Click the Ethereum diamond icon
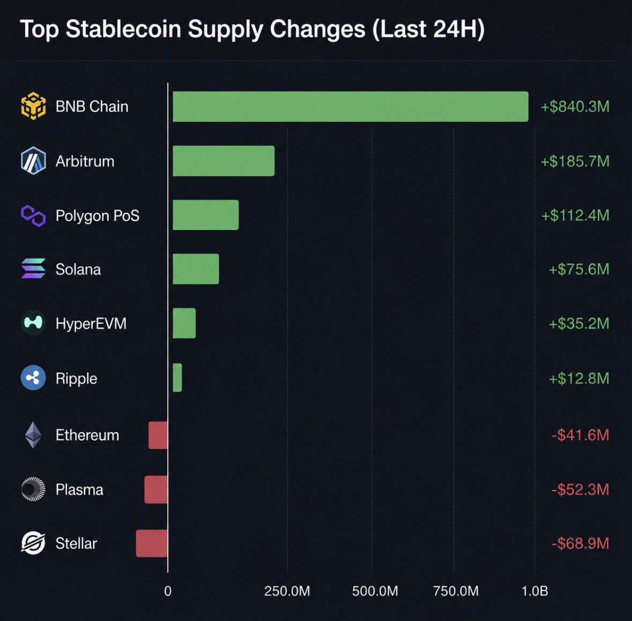The image size is (632, 621). tap(33, 435)
